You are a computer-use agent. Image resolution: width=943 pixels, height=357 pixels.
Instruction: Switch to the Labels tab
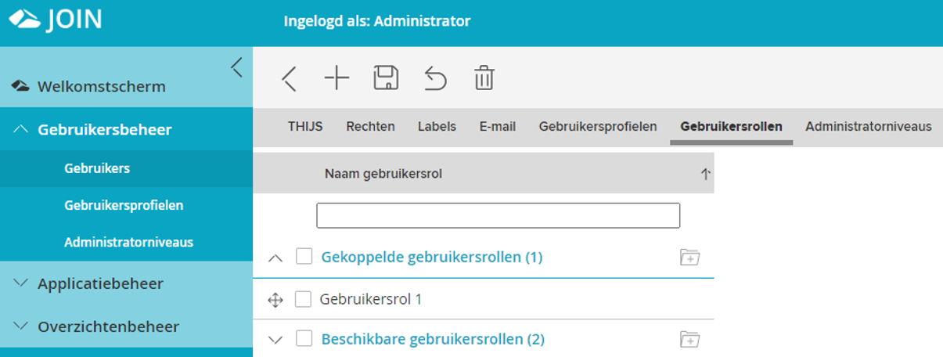pos(437,126)
